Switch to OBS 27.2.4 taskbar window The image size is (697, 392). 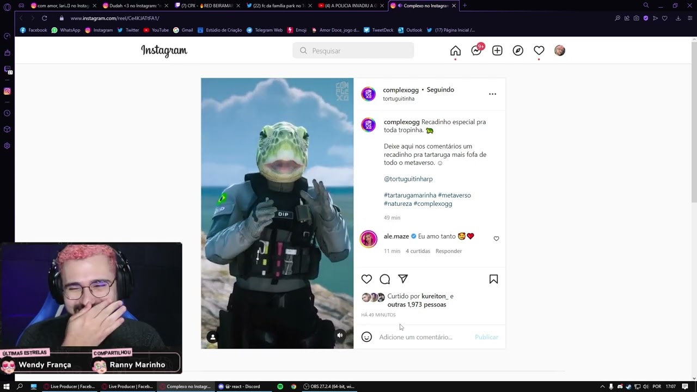pyautogui.click(x=329, y=387)
